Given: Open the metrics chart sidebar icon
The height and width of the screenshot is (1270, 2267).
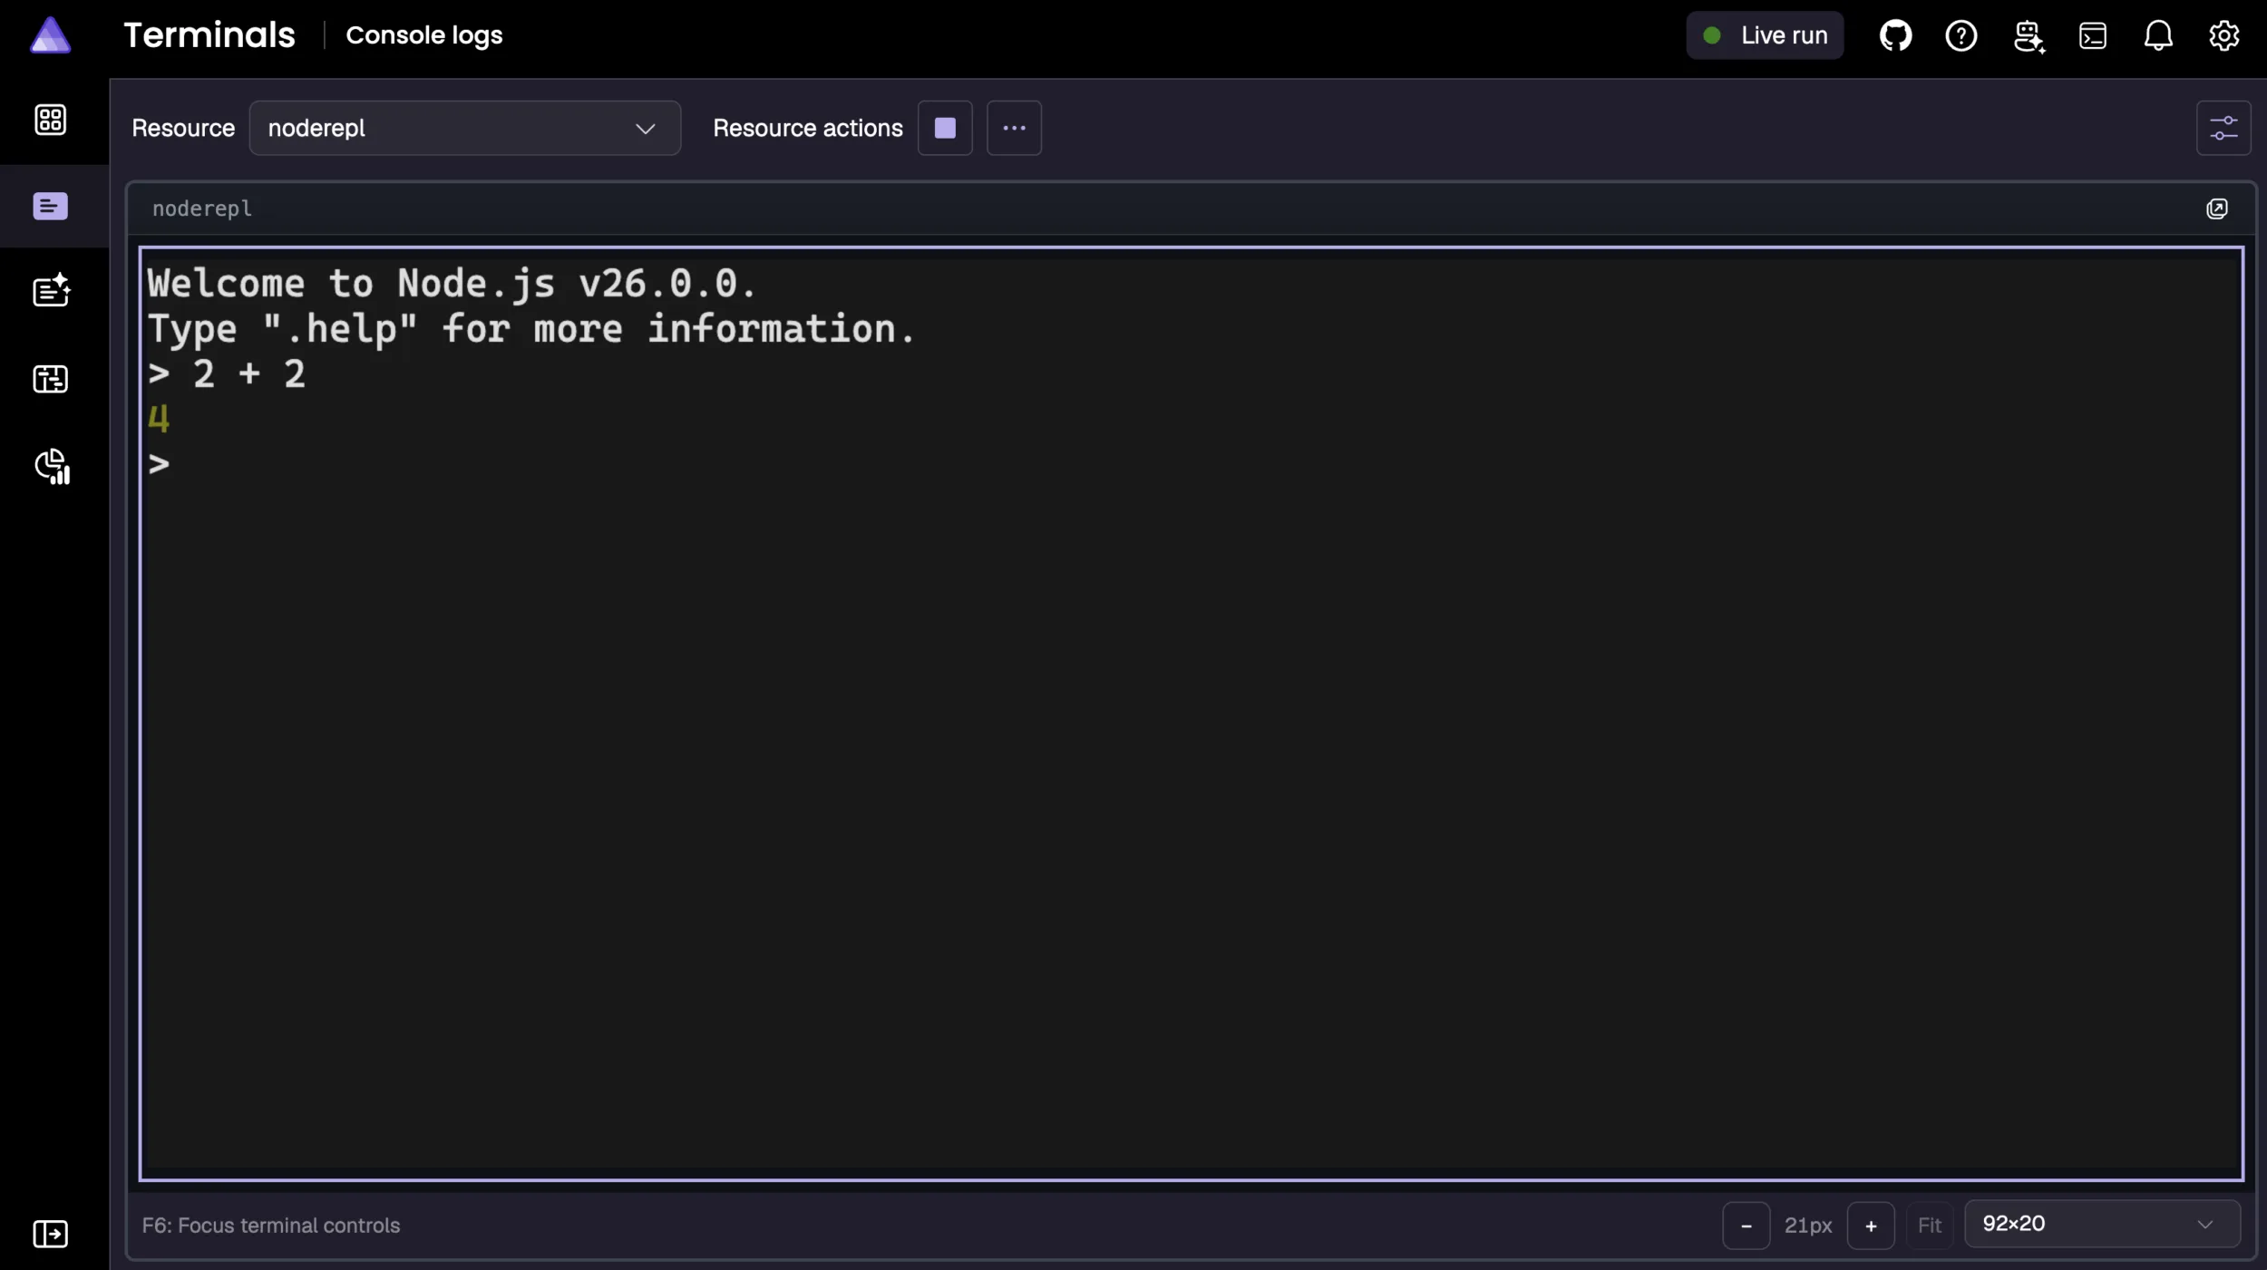Looking at the screenshot, I should [x=52, y=466].
